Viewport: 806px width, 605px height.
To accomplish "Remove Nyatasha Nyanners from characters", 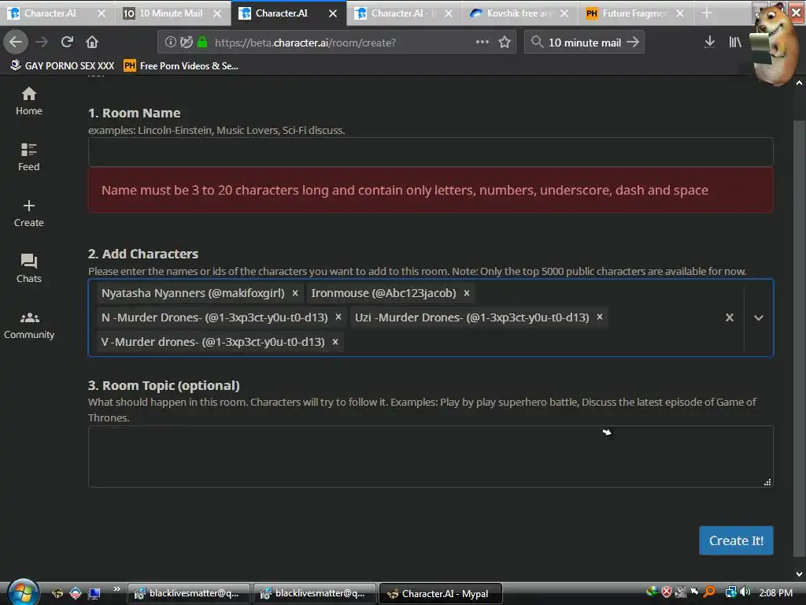I will tap(295, 293).
